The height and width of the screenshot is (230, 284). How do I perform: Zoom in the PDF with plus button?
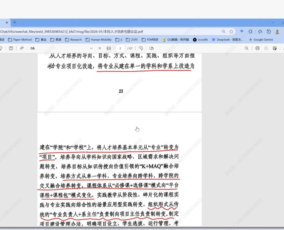[x=100, y=48]
